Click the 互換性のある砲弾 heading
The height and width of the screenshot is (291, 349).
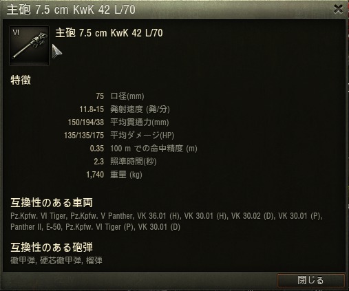[52, 248]
